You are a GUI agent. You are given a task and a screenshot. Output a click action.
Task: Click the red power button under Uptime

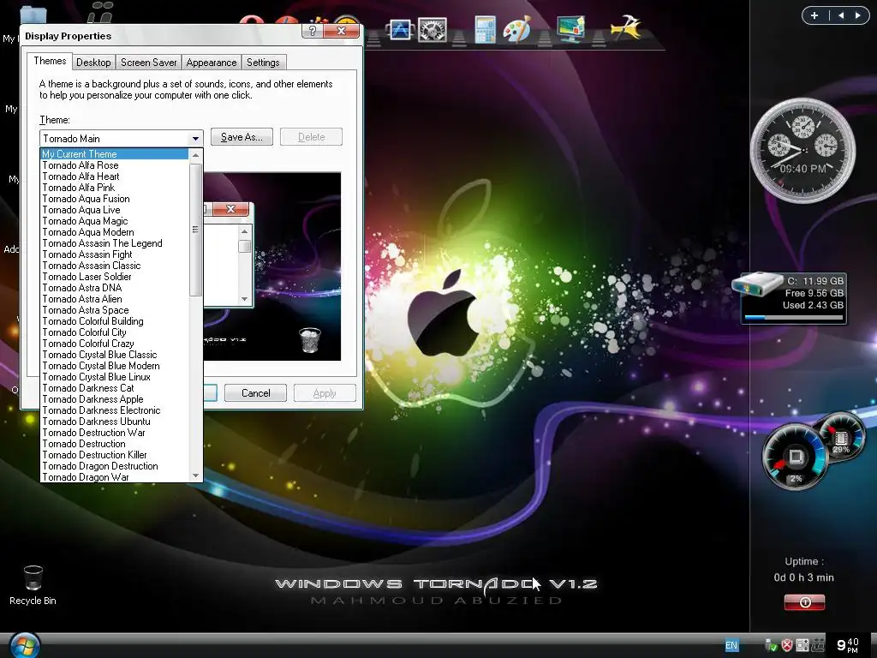[x=804, y=602]
